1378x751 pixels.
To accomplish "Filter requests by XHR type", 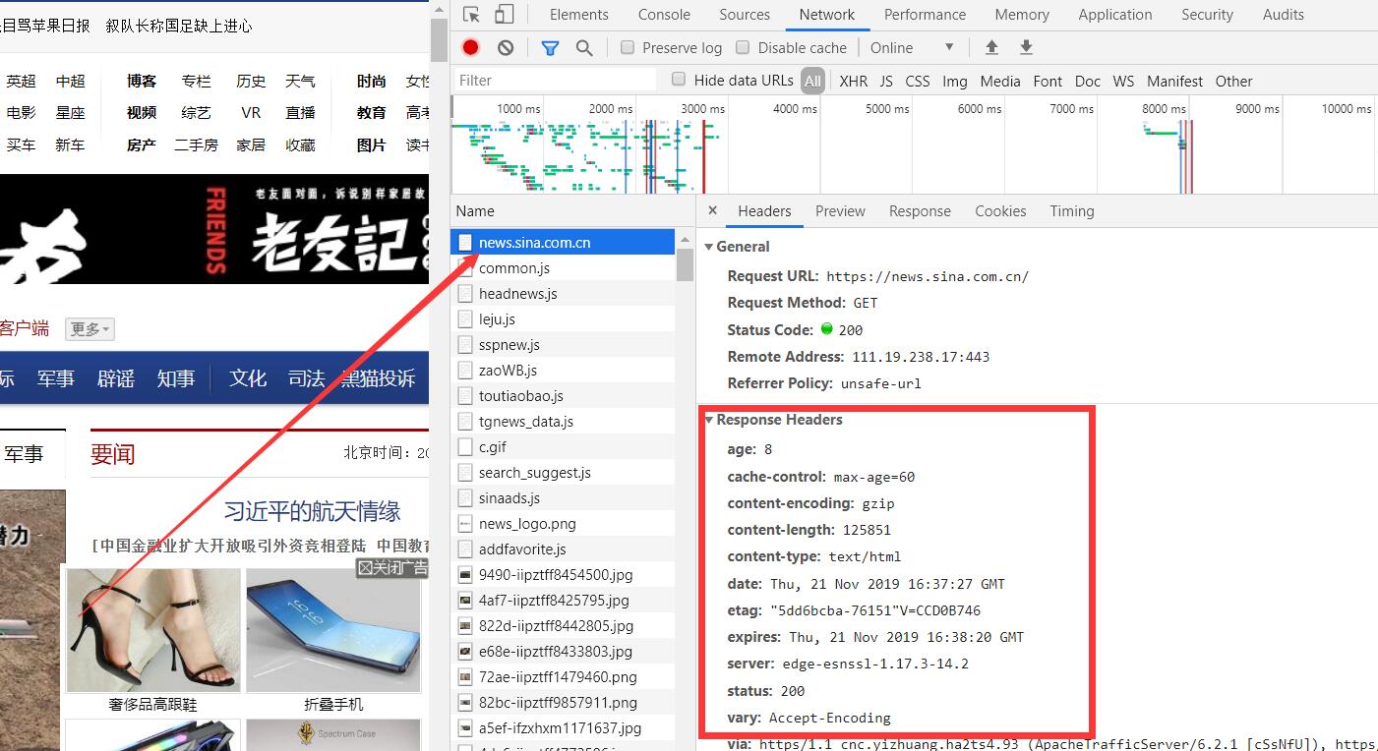I will (x=853, y=82).
